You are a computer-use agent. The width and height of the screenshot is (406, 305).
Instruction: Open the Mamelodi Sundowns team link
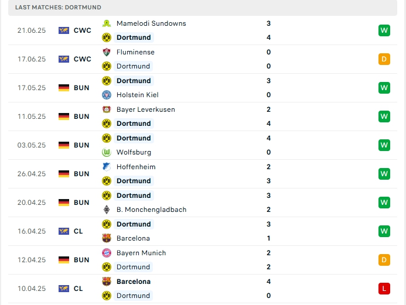click(151, 23)
